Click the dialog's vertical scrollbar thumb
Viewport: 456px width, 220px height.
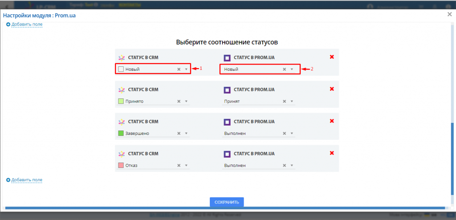pyautogui.click(x=452, y=159)
